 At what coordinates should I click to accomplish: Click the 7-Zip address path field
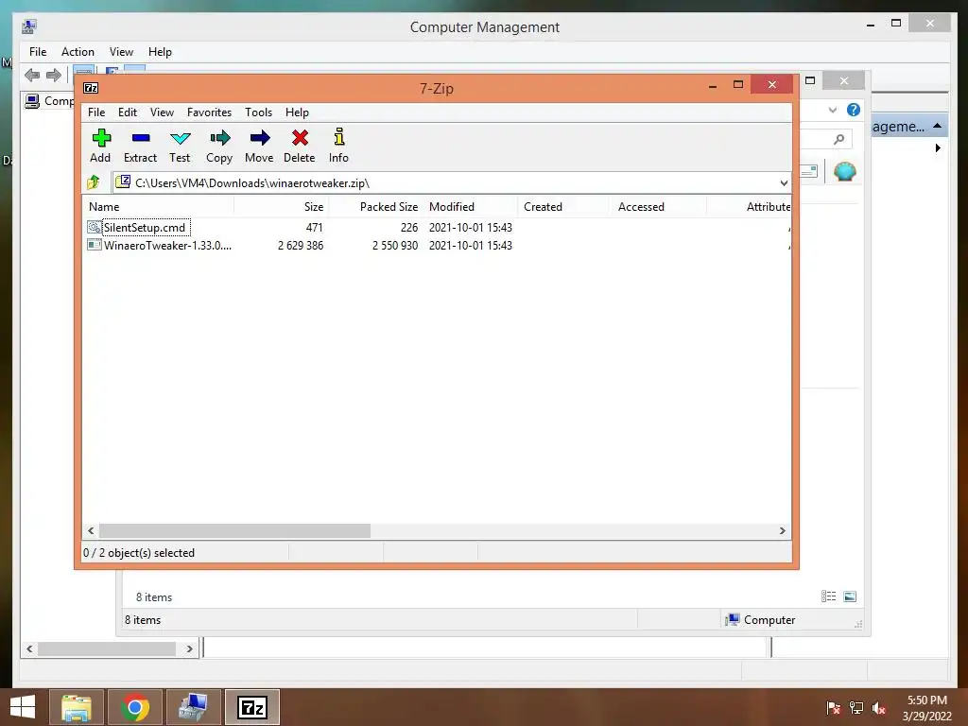tap(452, 182)
